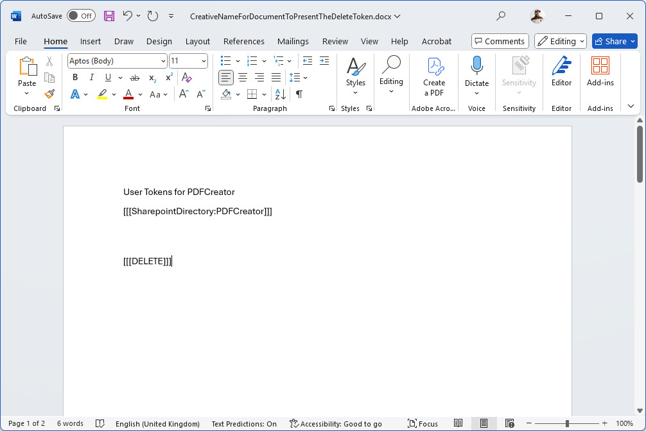Switch to the Acrobat tab

coord(436,41)
